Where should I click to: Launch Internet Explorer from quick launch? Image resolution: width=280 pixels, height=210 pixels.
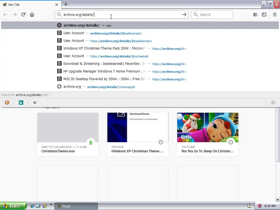[32, 206]
